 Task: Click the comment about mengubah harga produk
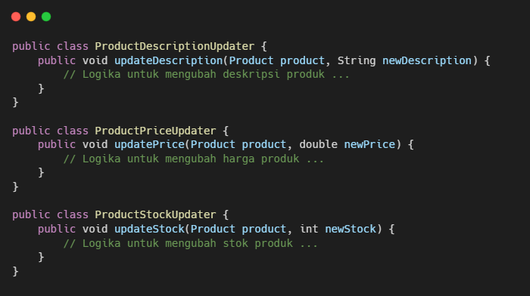tap(194, 159)
